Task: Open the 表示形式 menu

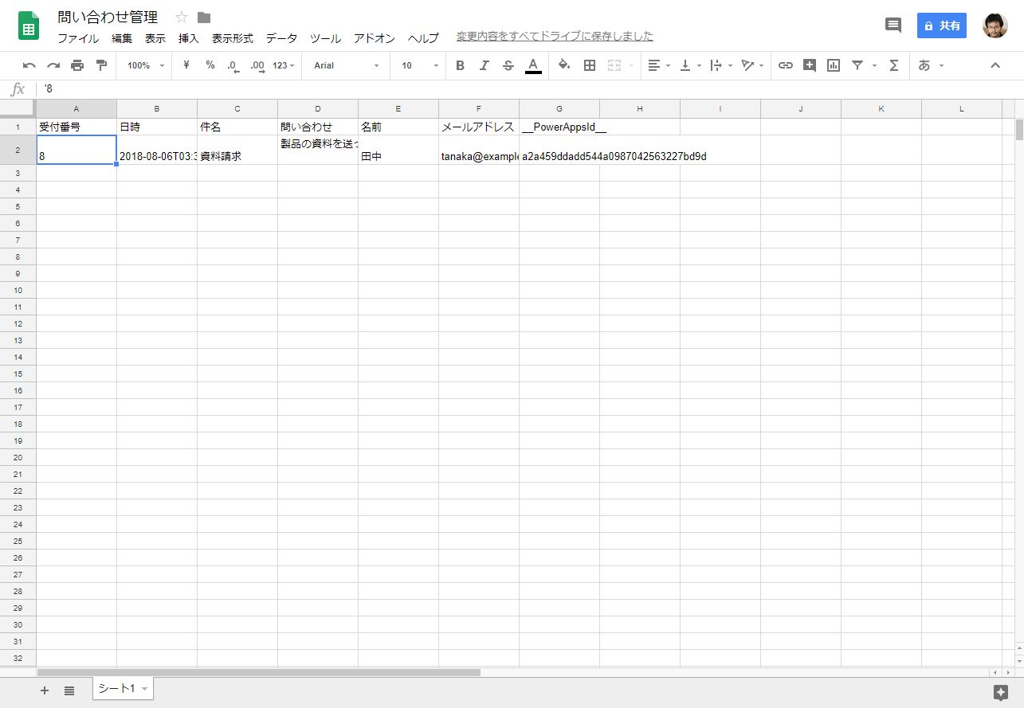Action: point(233,37)
